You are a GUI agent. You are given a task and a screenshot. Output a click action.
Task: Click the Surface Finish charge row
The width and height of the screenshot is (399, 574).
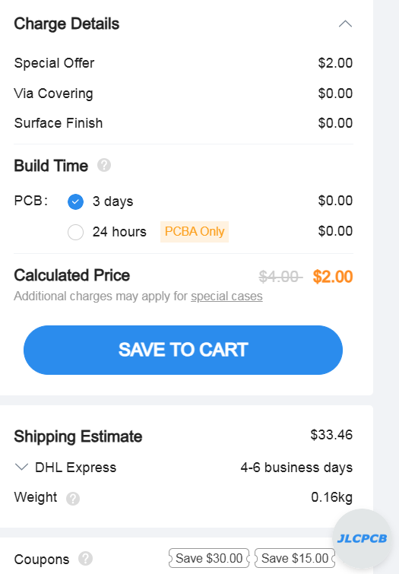click(183, 123)
